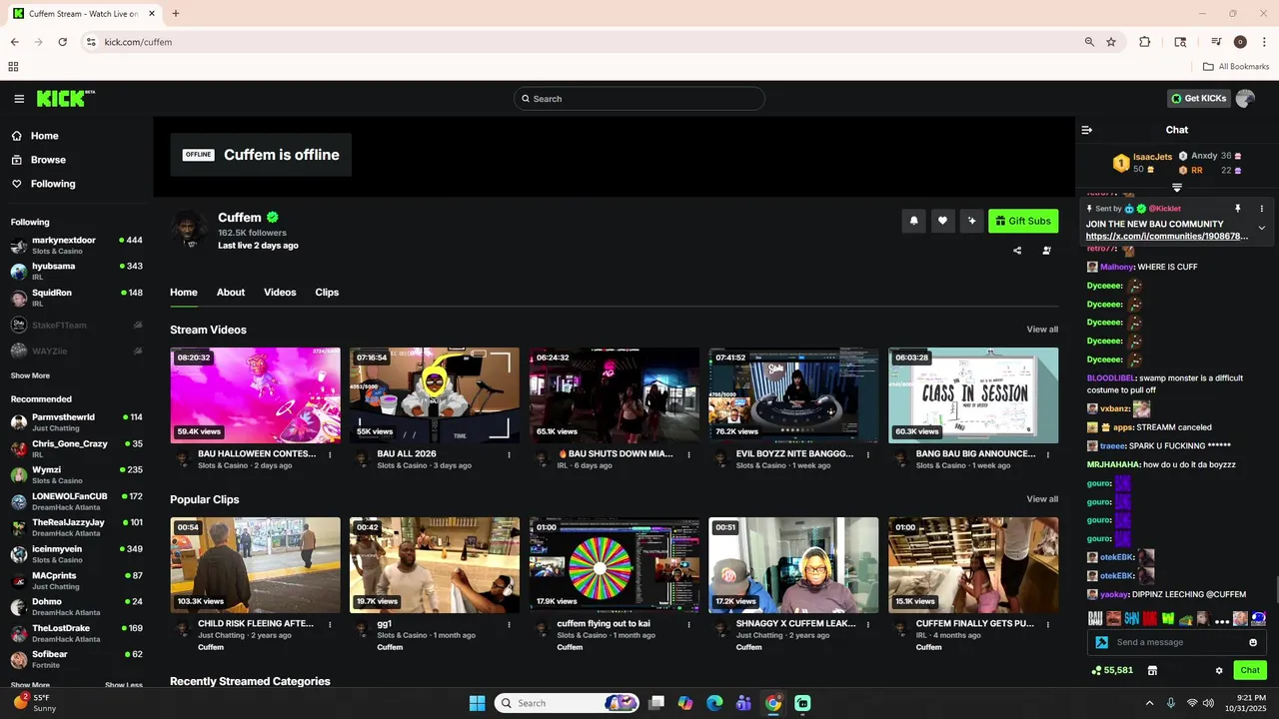This screenshot has height=719, width=1279.
Task: Open options for BAU HALLOWEEN CONTEST video
Action: 330,454
